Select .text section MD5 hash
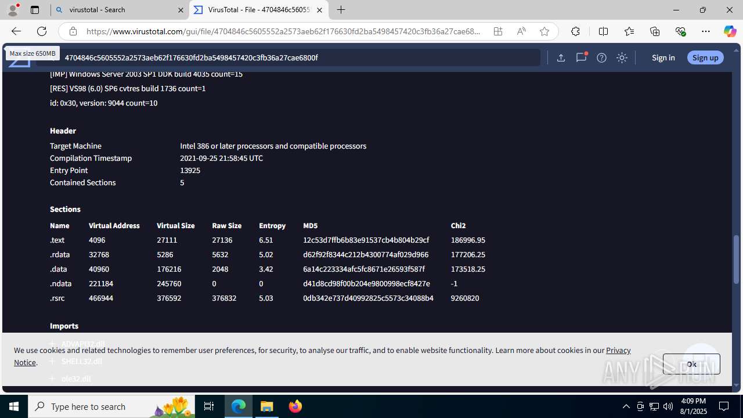The height and width of the screenshot is (418, 743). (366, 240)
